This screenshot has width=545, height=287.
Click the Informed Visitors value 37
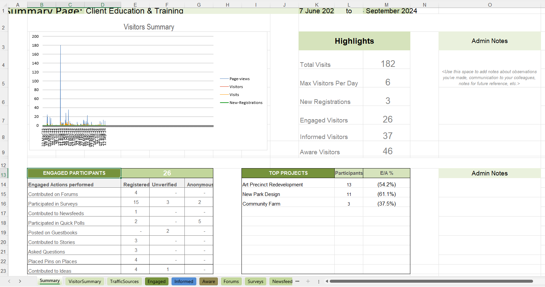388,136
